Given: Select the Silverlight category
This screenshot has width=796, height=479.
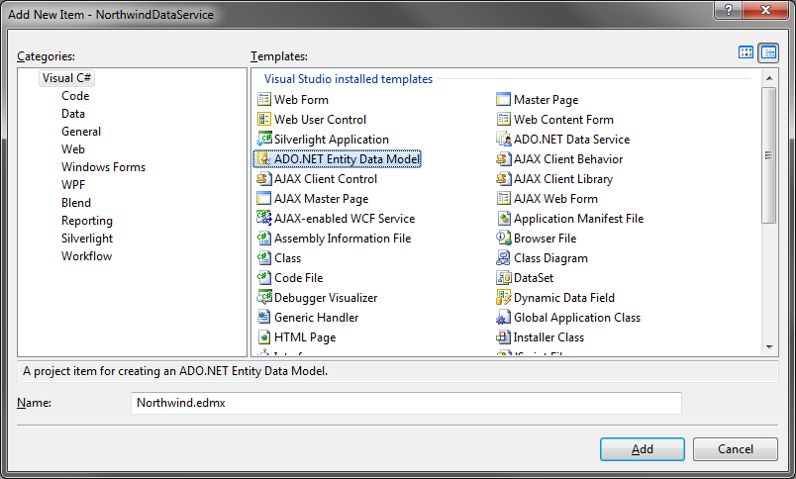Looking at the screenshot, I should click(x=87, y=238).
